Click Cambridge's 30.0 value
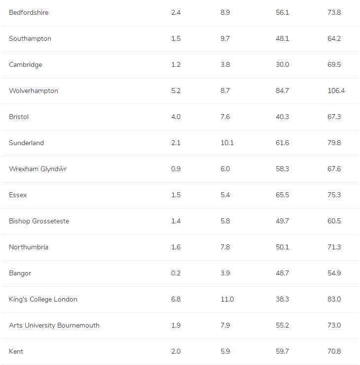 tap(282, 64)
